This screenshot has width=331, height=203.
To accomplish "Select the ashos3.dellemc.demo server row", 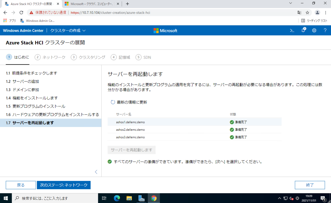I will pyautogui.click(x=194, y=137).
